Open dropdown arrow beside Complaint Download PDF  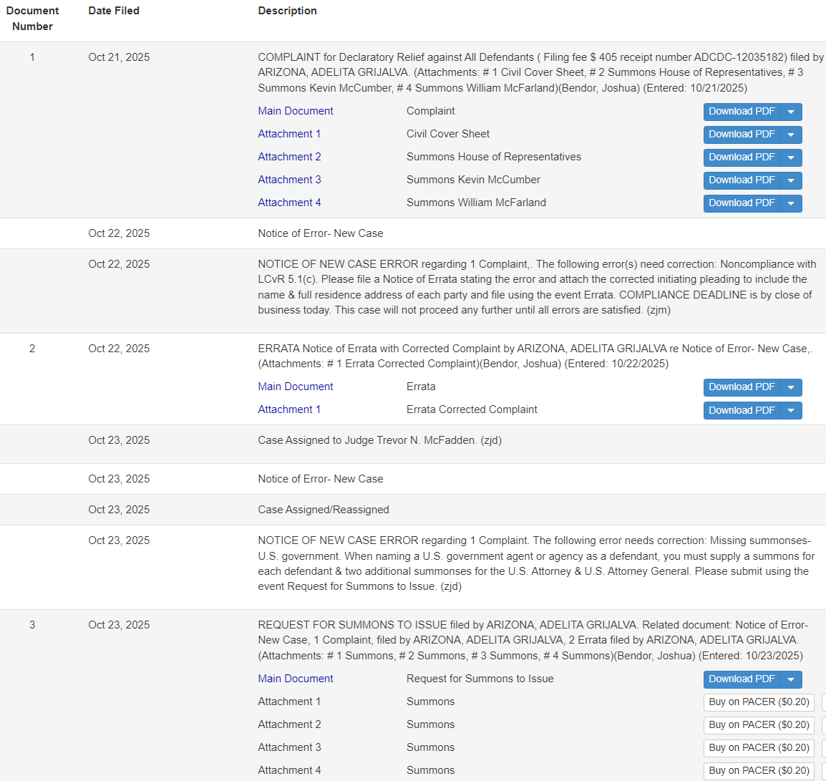tap(791, 112)
